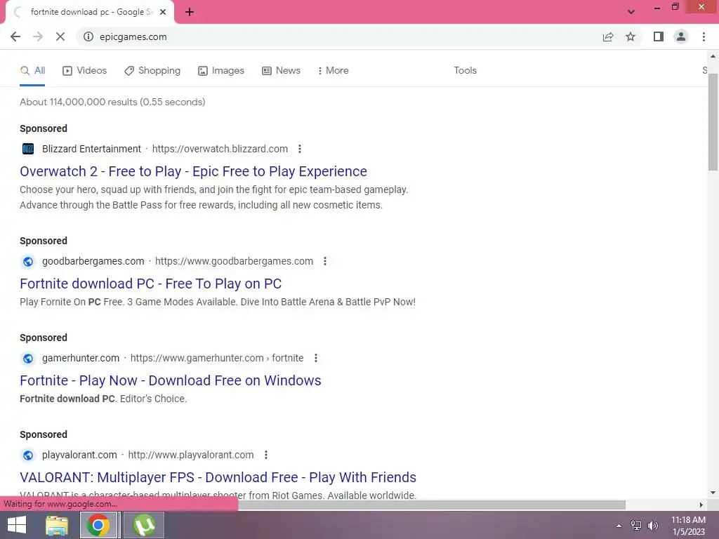719x539 pixels.
Task: Open Fortnite download PC Free To Play link
Action: point(150,284)
